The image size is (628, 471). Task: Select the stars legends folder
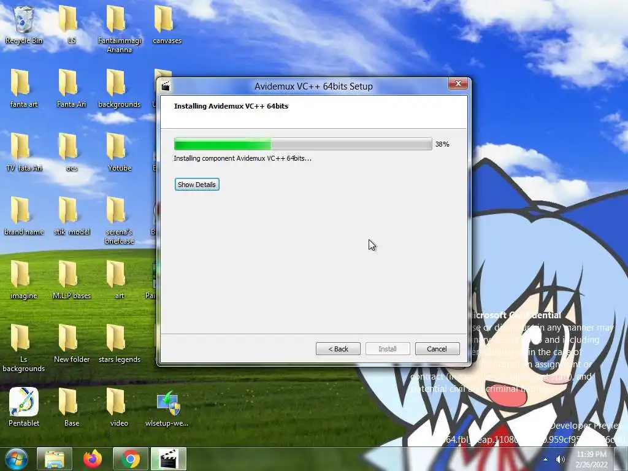click(120, 343)
